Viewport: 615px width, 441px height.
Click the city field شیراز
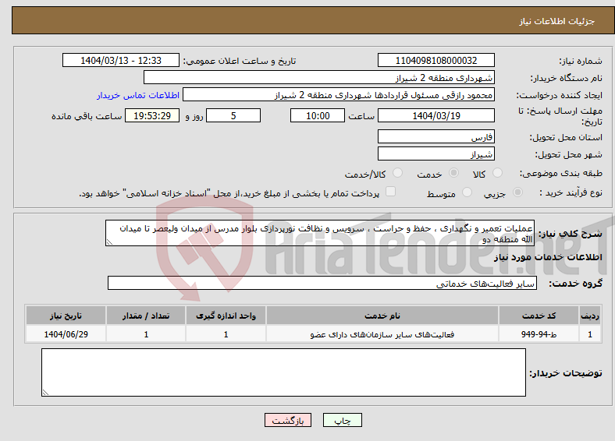[435, 153]
